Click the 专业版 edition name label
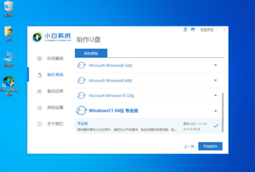 click(x=82, y=124)
